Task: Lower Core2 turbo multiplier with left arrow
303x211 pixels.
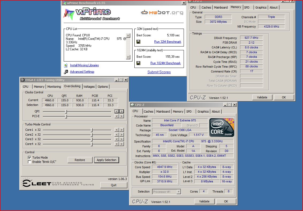Action: [x=117, y=135]
